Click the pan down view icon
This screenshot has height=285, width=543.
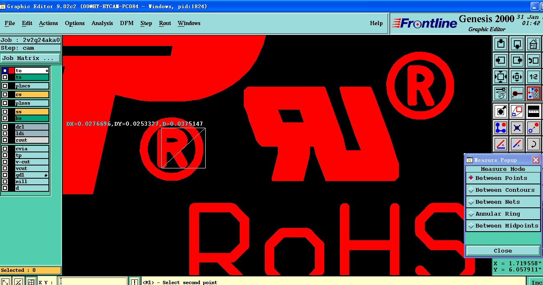click(x=517, y=44)
